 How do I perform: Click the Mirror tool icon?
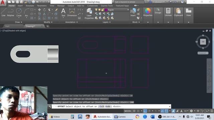(x=44, y=14)
